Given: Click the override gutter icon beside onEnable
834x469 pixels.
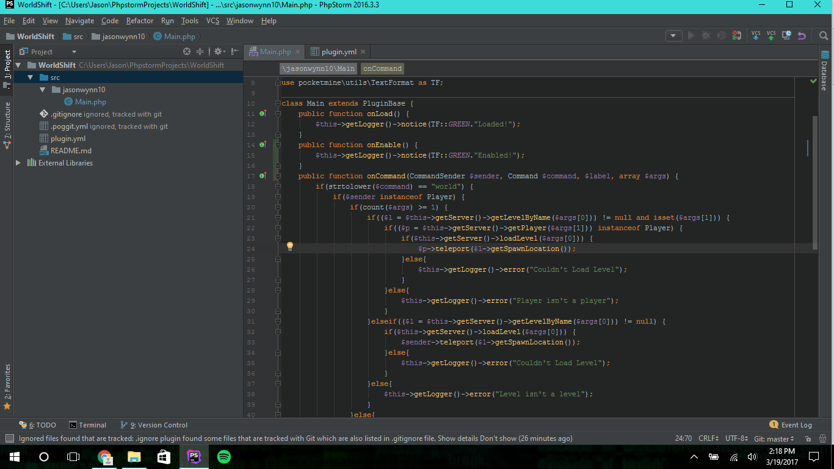Looking at the screenshot, I should tap(263, 145).
